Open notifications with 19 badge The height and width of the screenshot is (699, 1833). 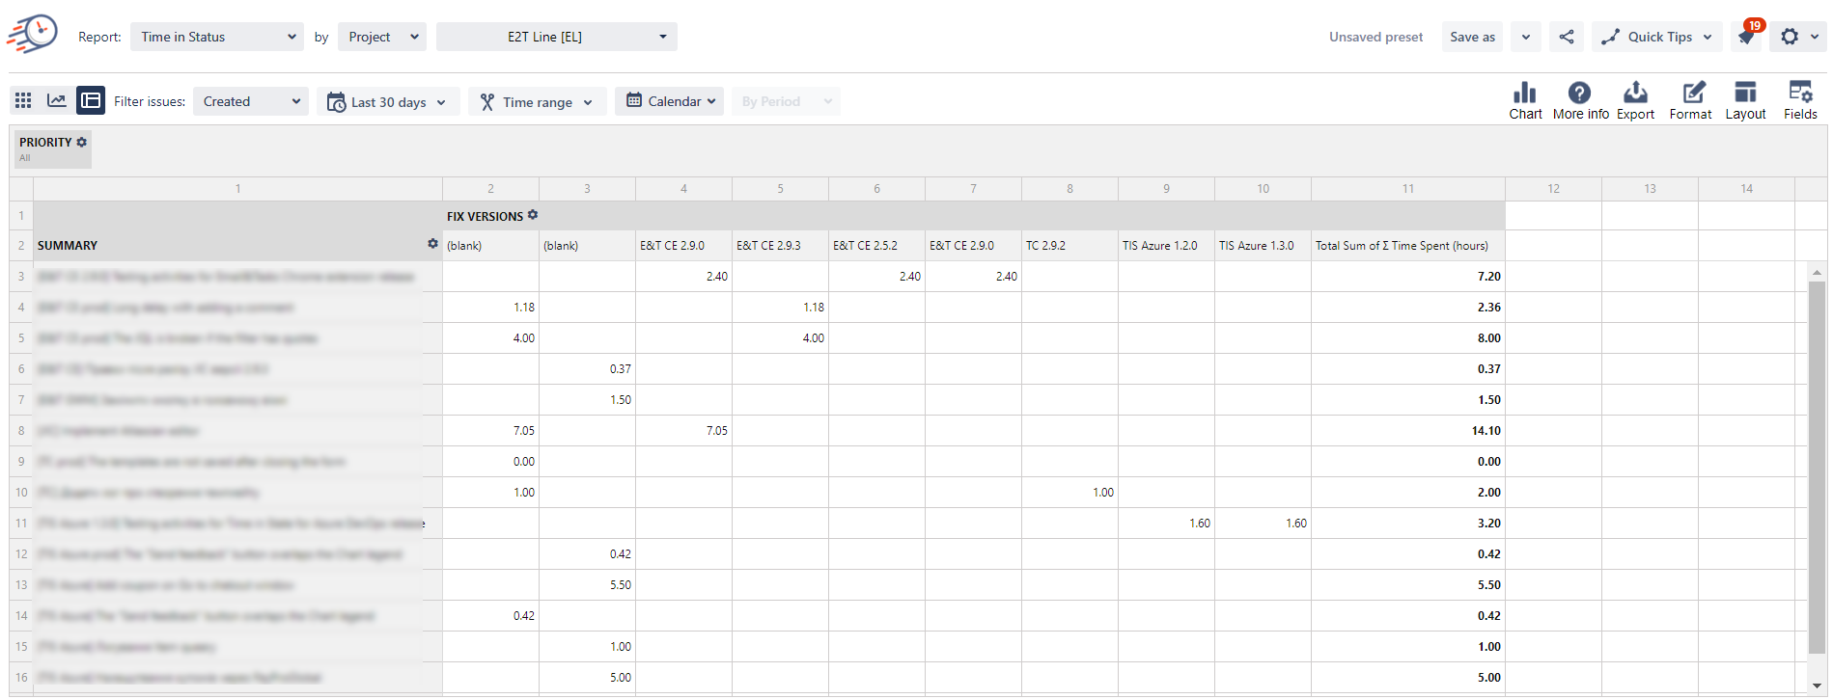click(x=1747, y=36)
